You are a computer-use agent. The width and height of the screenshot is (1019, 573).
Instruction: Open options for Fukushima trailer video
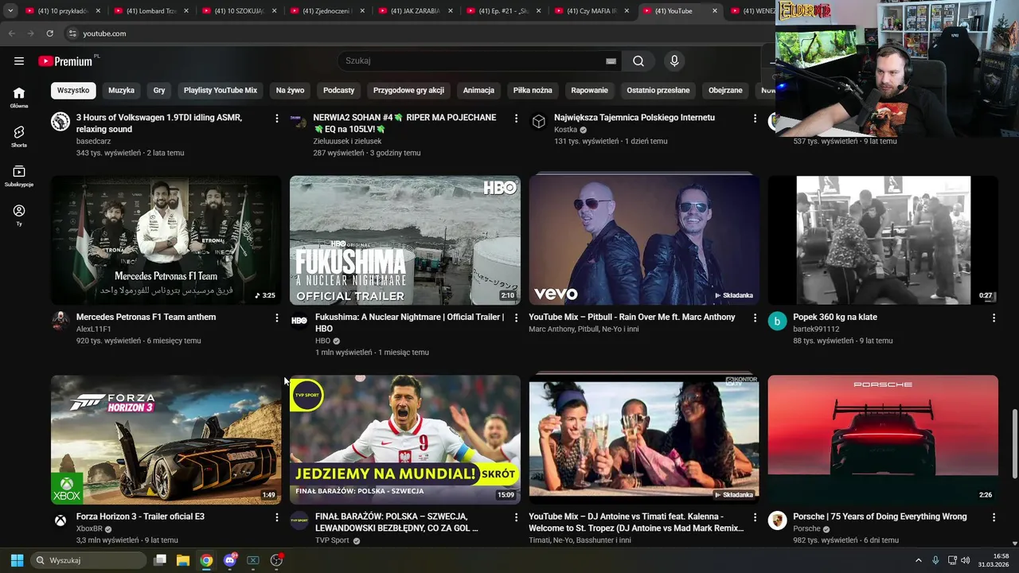point(515,318)
